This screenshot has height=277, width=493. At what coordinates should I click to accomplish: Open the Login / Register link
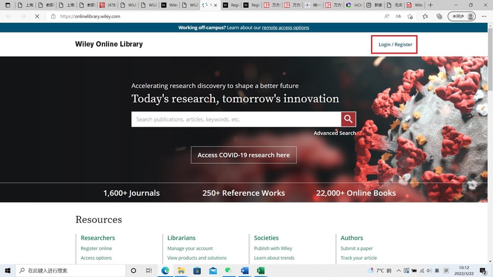395,44
